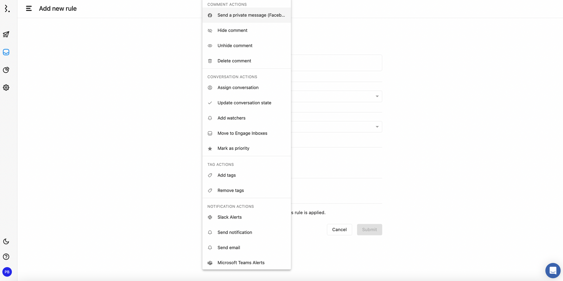Open the Publish paper plane icon in sidebar
The height and width of the screenshot is (281, 563).
point(6,34)
